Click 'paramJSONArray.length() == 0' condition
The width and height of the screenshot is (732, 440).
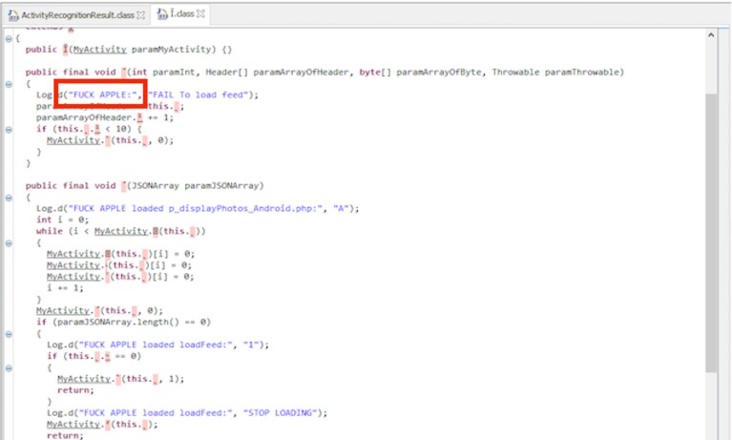click(x=134, y=322)
